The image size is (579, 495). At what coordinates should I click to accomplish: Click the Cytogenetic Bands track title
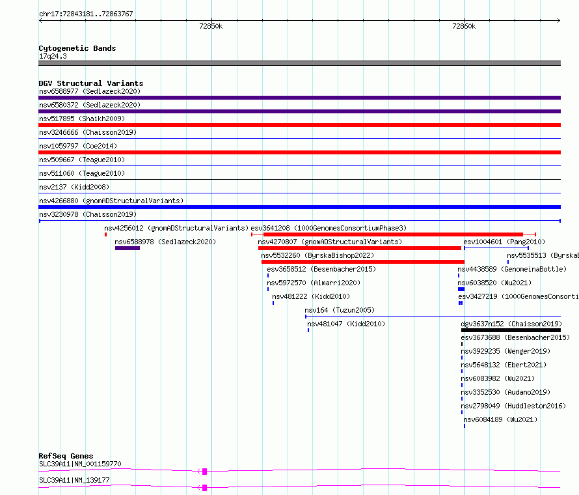(x=77, y=48)
